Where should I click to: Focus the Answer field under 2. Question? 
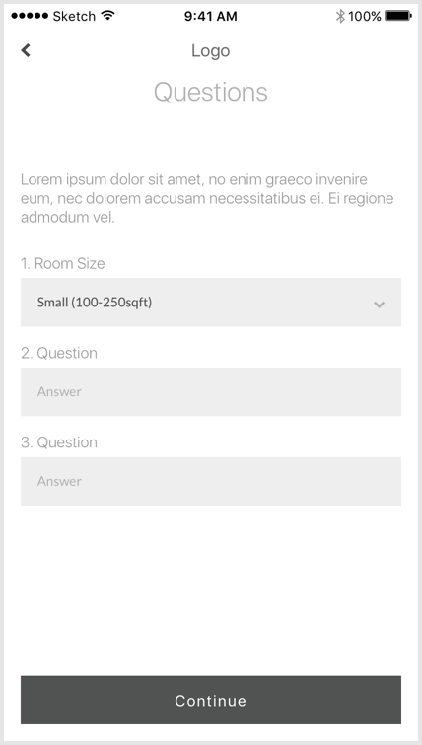point(211,391)
